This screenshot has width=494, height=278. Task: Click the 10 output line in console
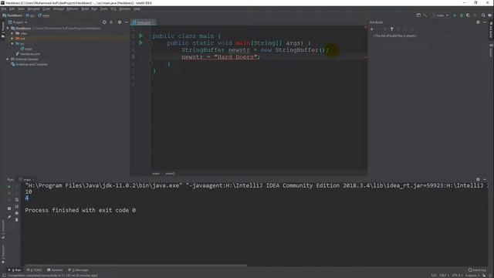pos(29,192)
